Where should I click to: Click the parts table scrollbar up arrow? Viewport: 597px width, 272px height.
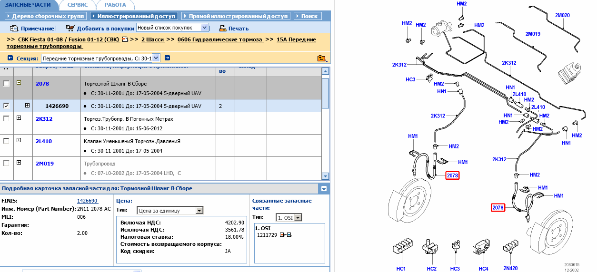325,71
